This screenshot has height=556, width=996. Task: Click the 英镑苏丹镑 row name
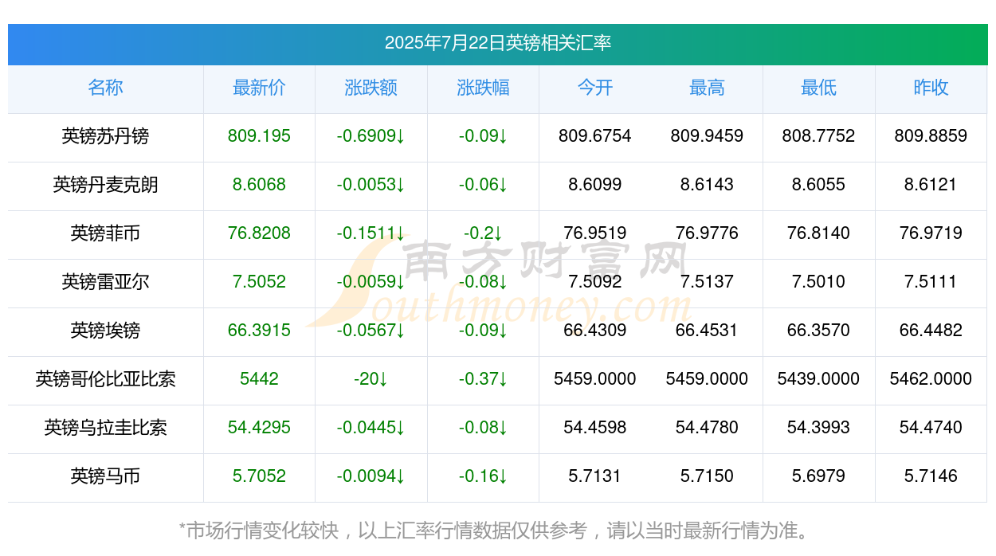point(105,136)
